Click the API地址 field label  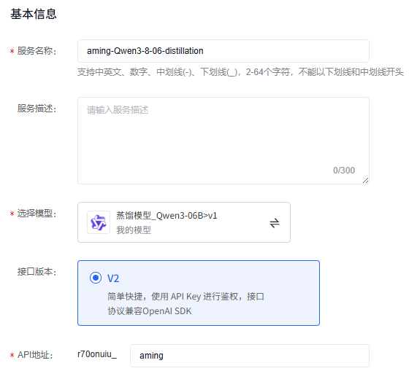35,355
